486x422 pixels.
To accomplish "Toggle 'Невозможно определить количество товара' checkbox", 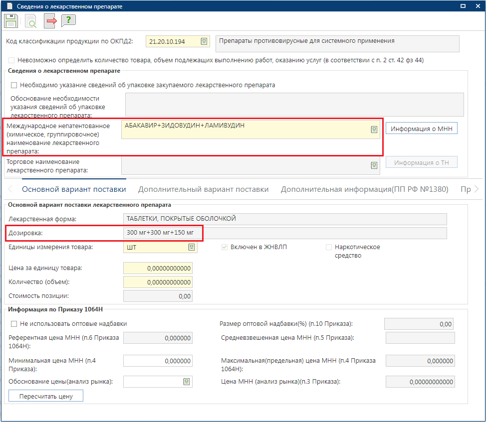I will coord(11,60).
